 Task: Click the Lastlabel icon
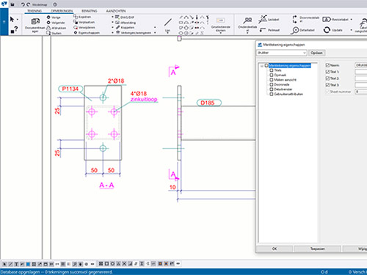(x=263, y=19)
